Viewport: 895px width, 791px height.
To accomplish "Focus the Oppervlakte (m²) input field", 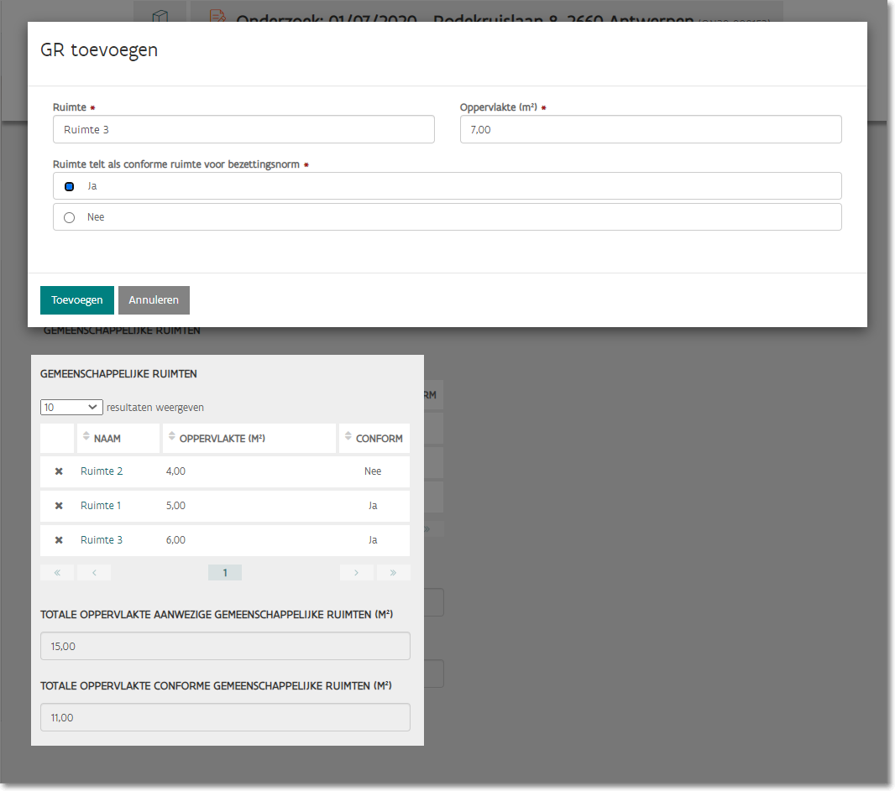I will [x=650, y=130].
